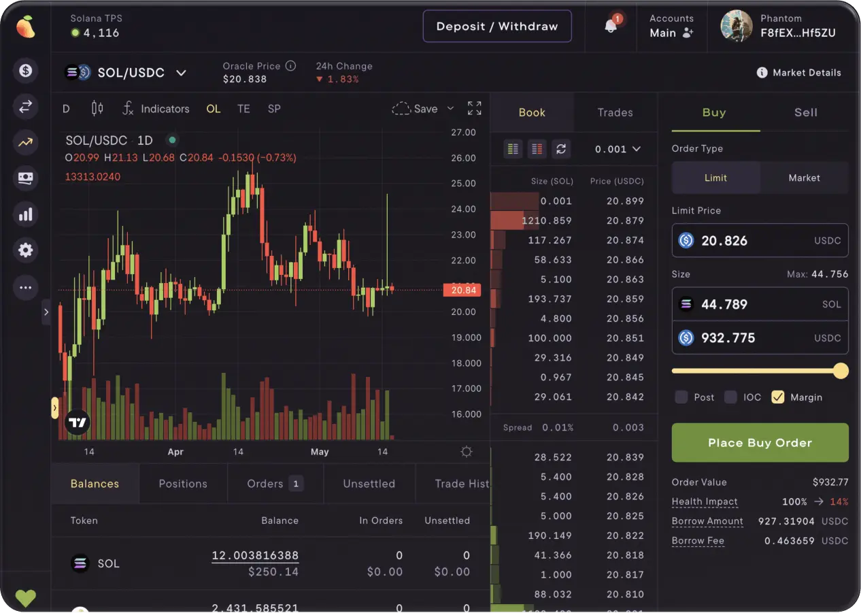Viewport: 861px width, 613px height.
Task: Click the Oracle Price info icon
Action: click(x=290, y=66)
